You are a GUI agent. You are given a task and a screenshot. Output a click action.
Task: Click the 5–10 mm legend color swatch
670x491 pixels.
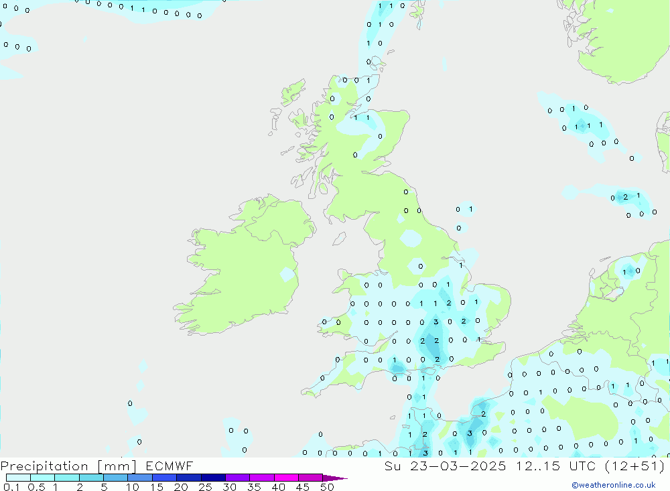[x=116, y=478]
